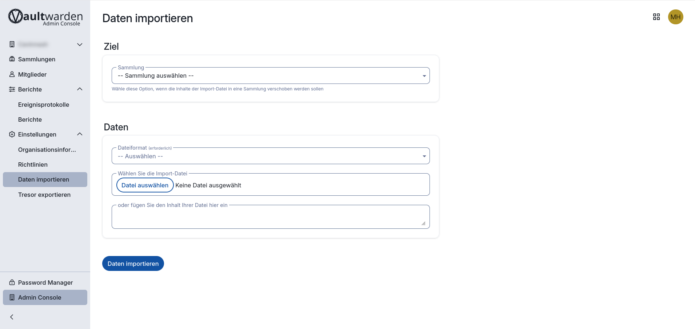Click the Sammlungen collections icon

click(x=12, y=59)
